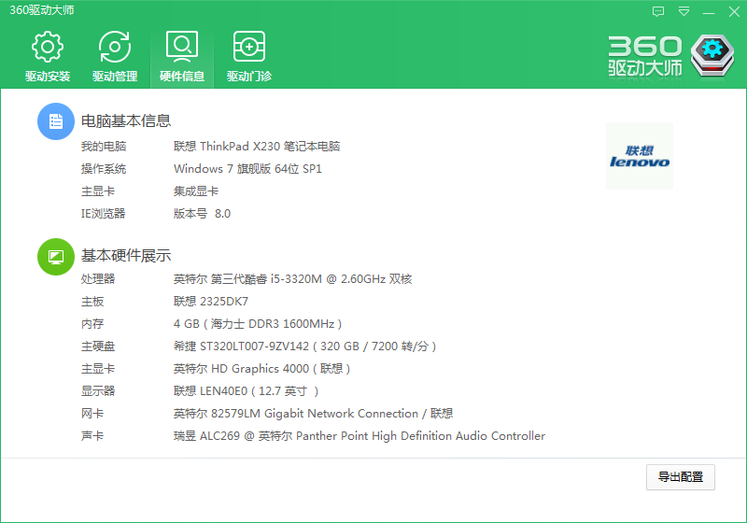Select text 联想 ThinkPad X230 笔记本电脑
The width and height of the screenshot is (747, 523).
point(257,147)
